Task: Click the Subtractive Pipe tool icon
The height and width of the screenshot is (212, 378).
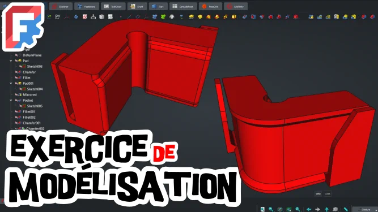Action: tap(279, 17)
